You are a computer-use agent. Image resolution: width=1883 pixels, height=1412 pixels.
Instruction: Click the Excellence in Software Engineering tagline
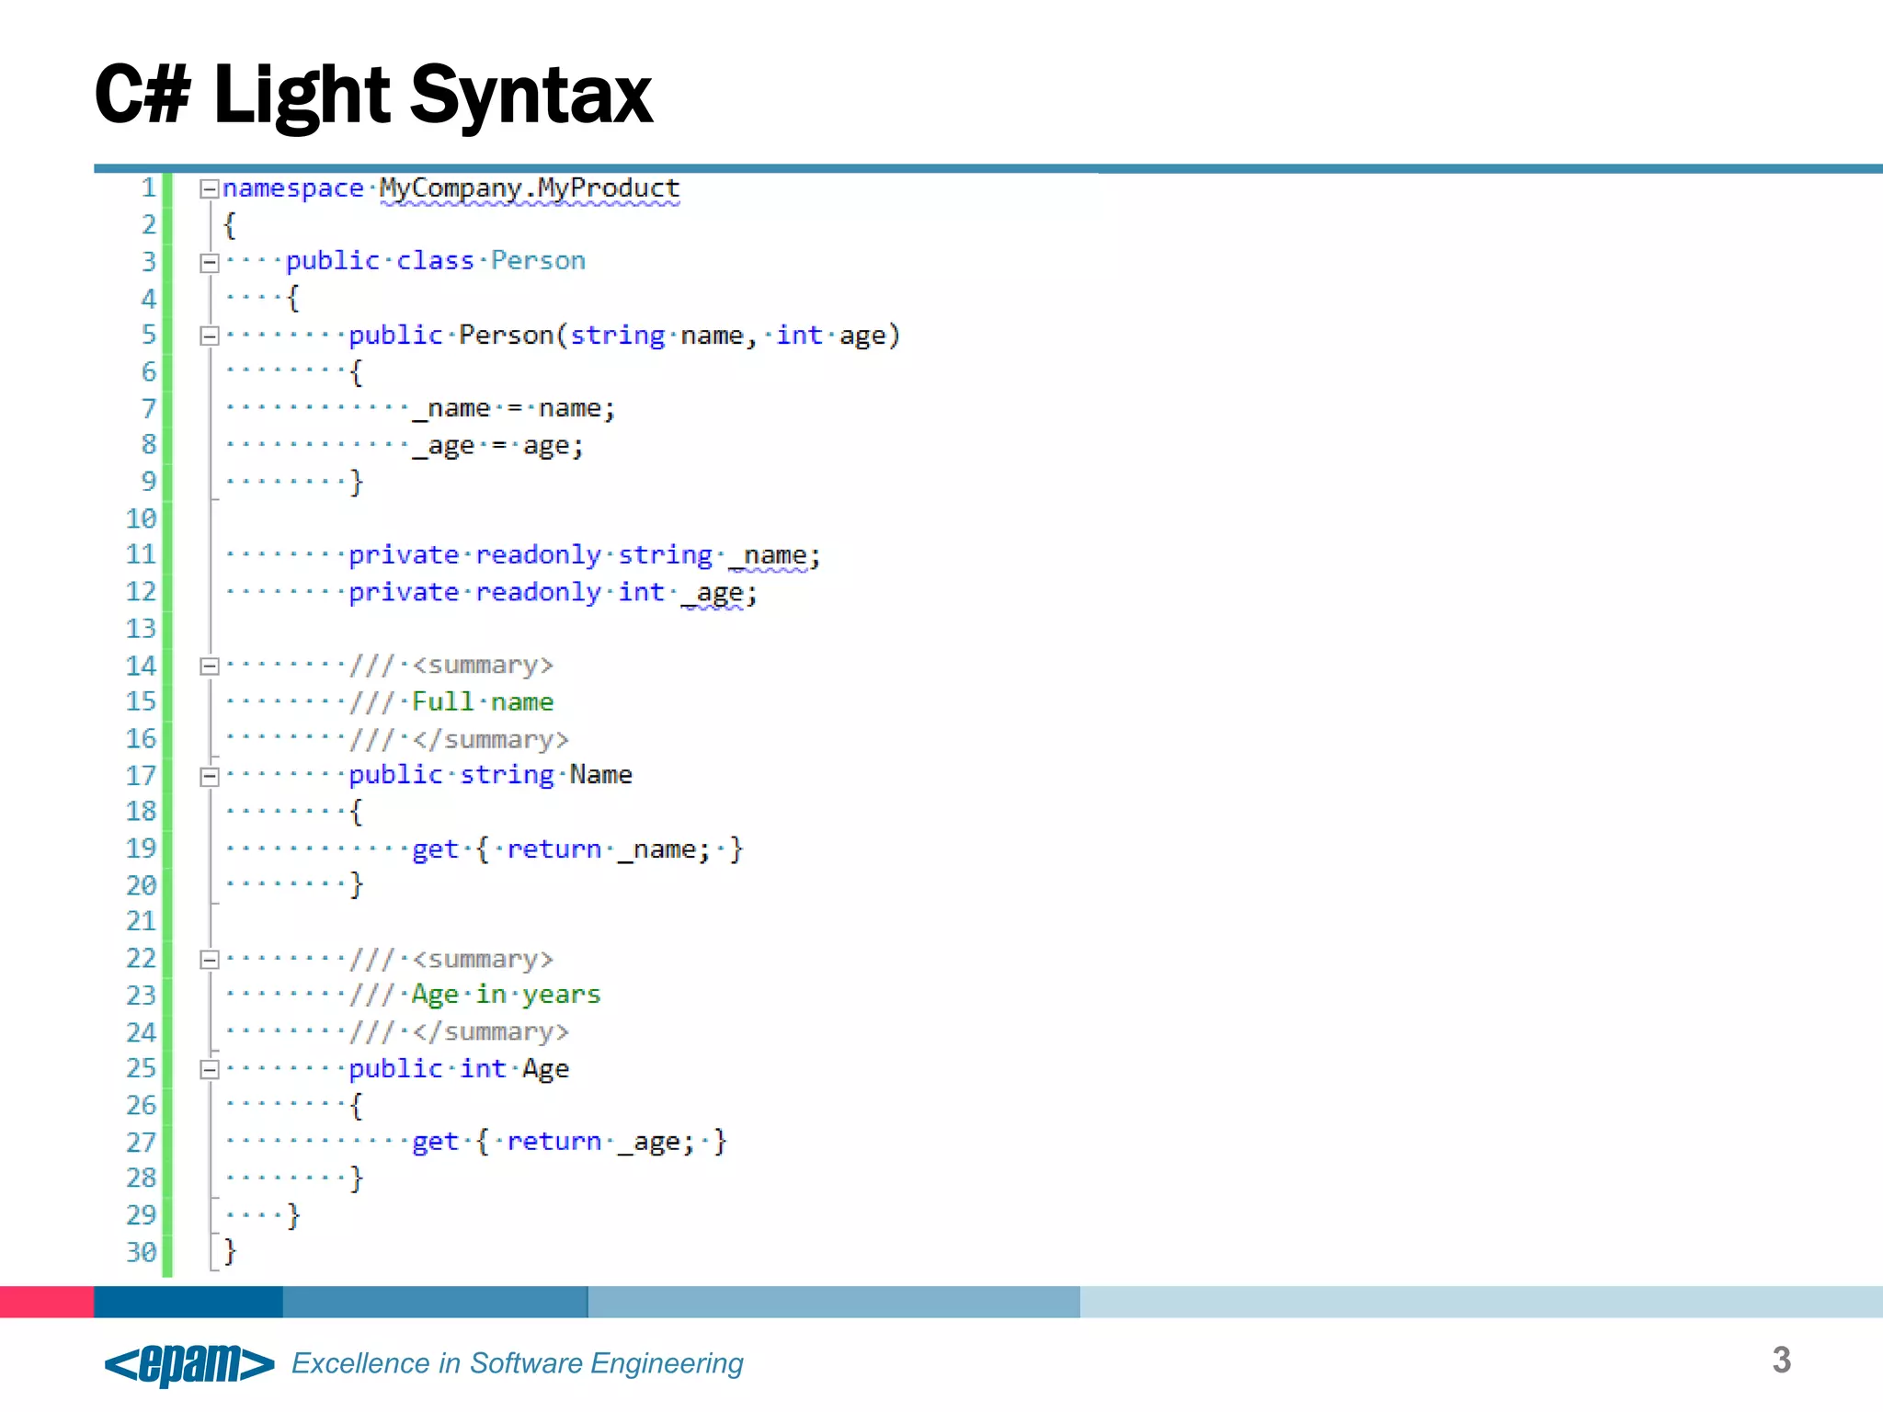(518, 1363)
